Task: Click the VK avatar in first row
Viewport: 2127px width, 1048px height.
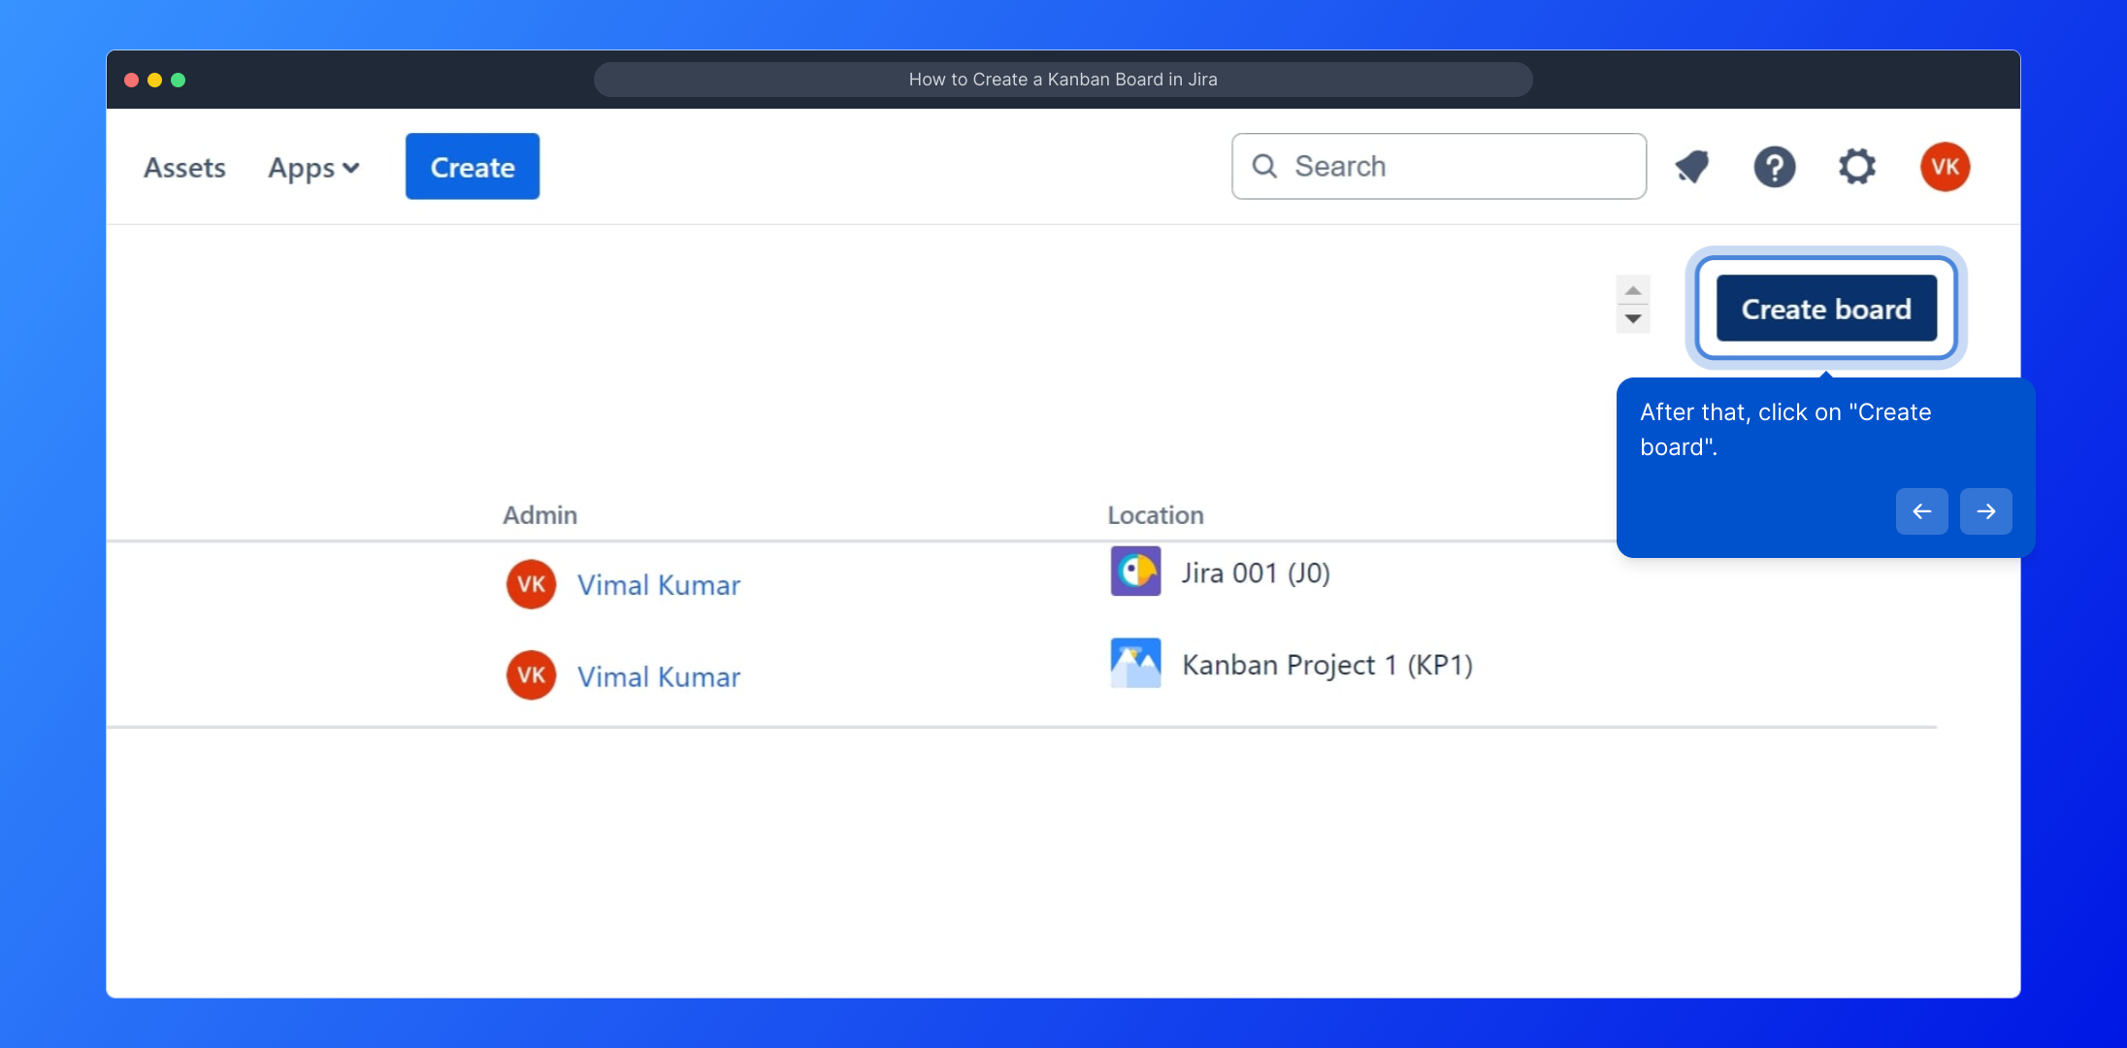Action: [531, 584]
